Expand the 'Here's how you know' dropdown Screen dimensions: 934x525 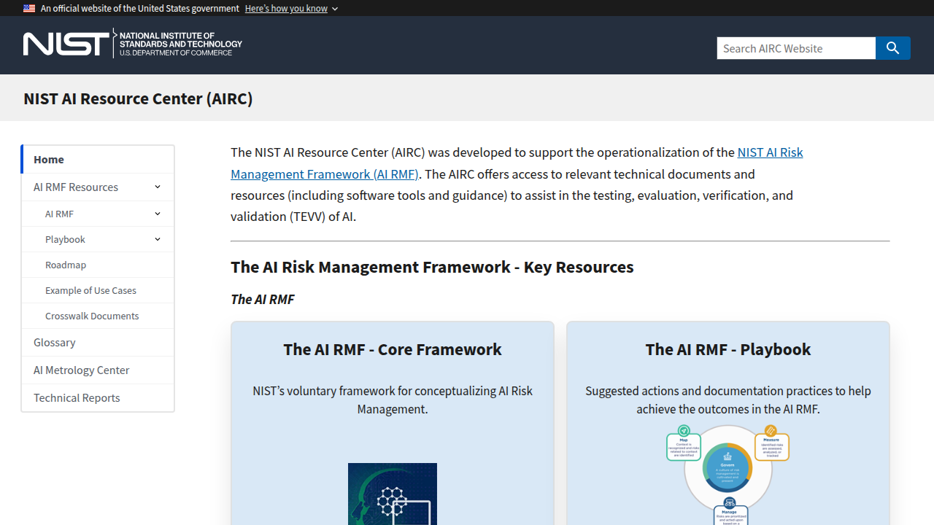point(292,8)
